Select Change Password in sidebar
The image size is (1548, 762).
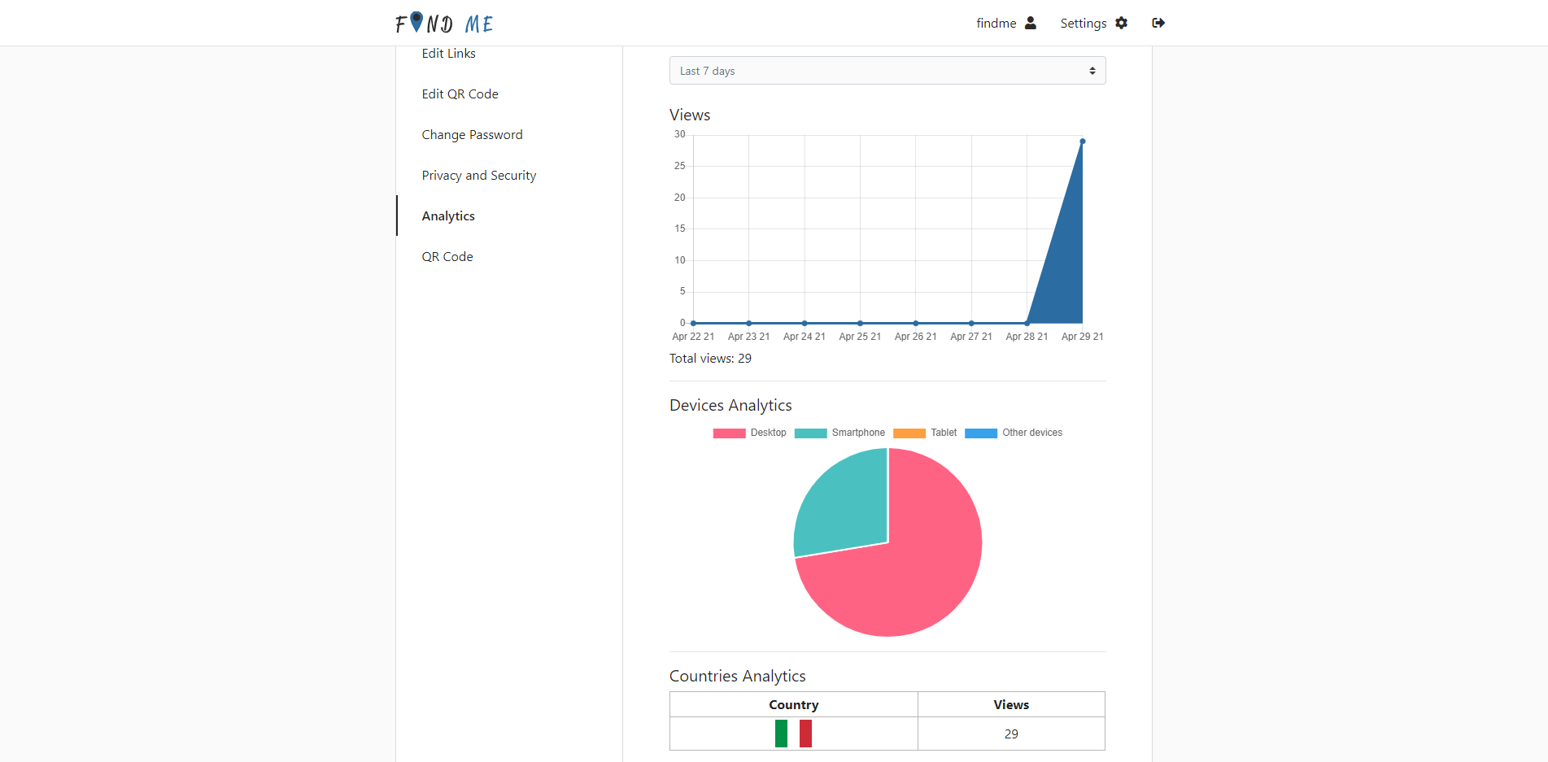click(472, 135)
